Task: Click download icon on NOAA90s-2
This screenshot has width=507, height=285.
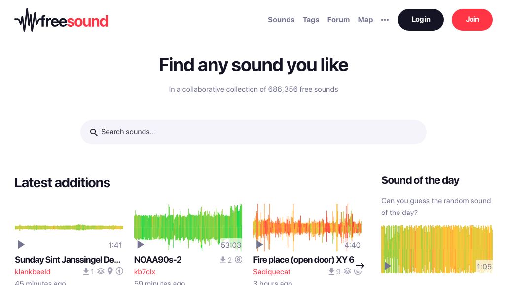Action: pyautogui.click(x=223, y=260)
